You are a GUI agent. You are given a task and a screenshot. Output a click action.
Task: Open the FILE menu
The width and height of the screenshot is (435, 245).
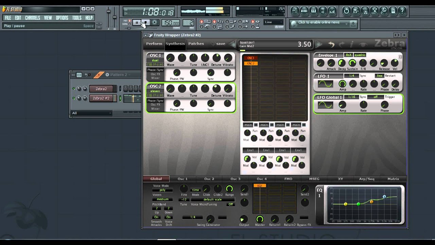8,18
